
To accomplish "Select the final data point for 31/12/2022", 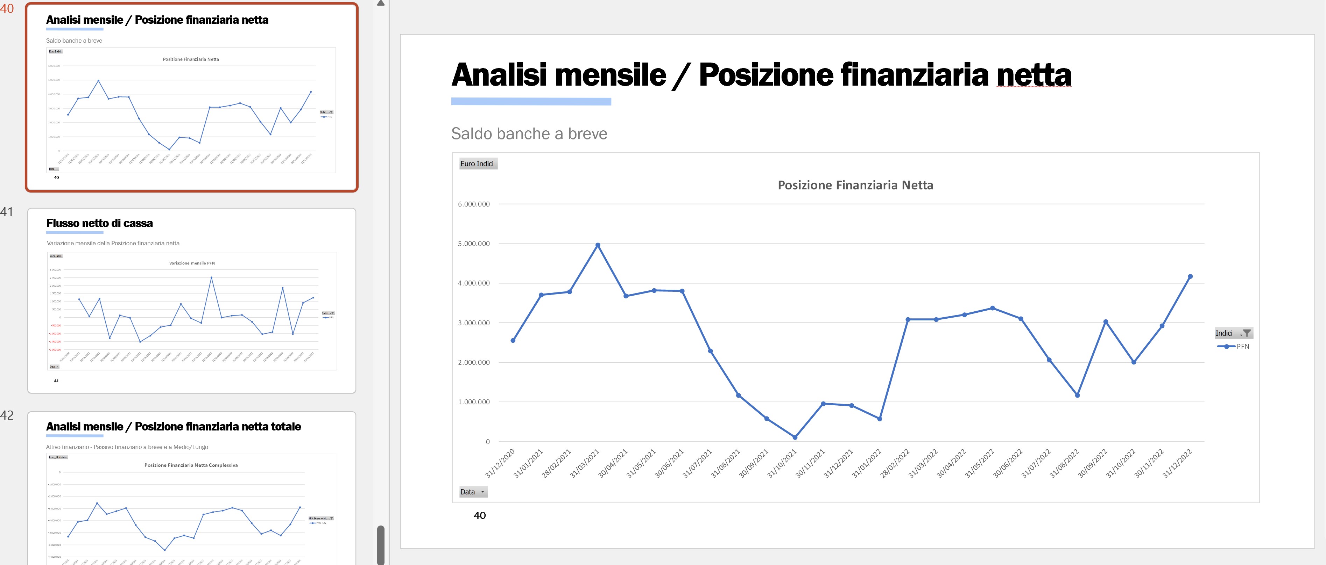I will 1190,277.
